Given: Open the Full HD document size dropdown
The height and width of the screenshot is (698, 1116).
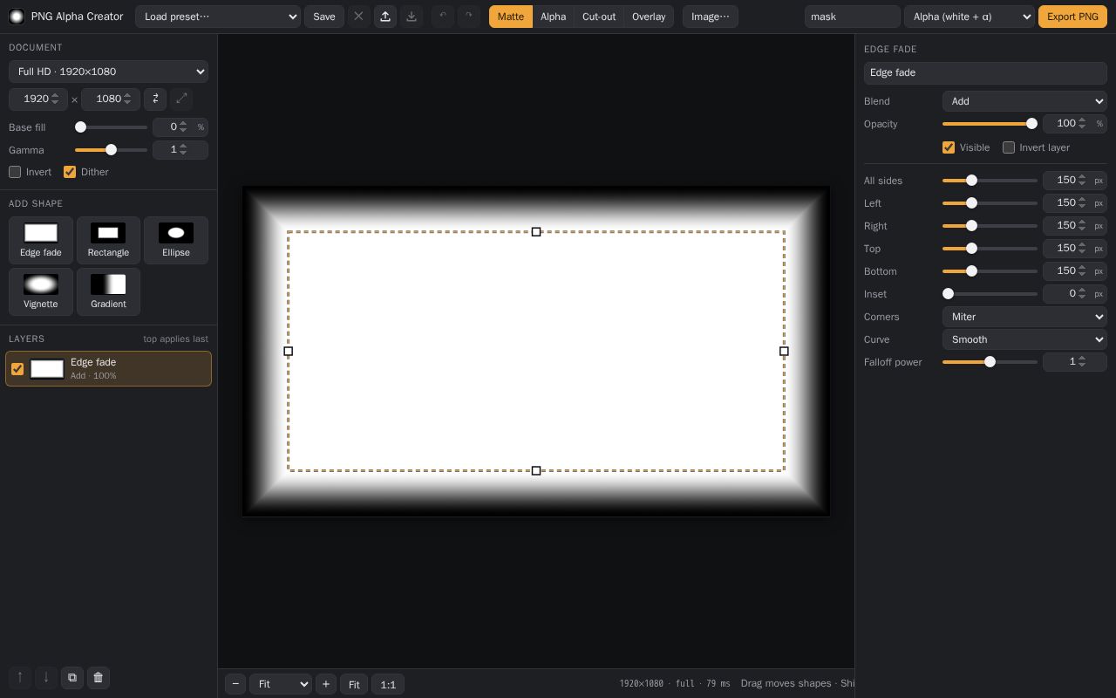Looking at the screenshot, I should point(108,72).
